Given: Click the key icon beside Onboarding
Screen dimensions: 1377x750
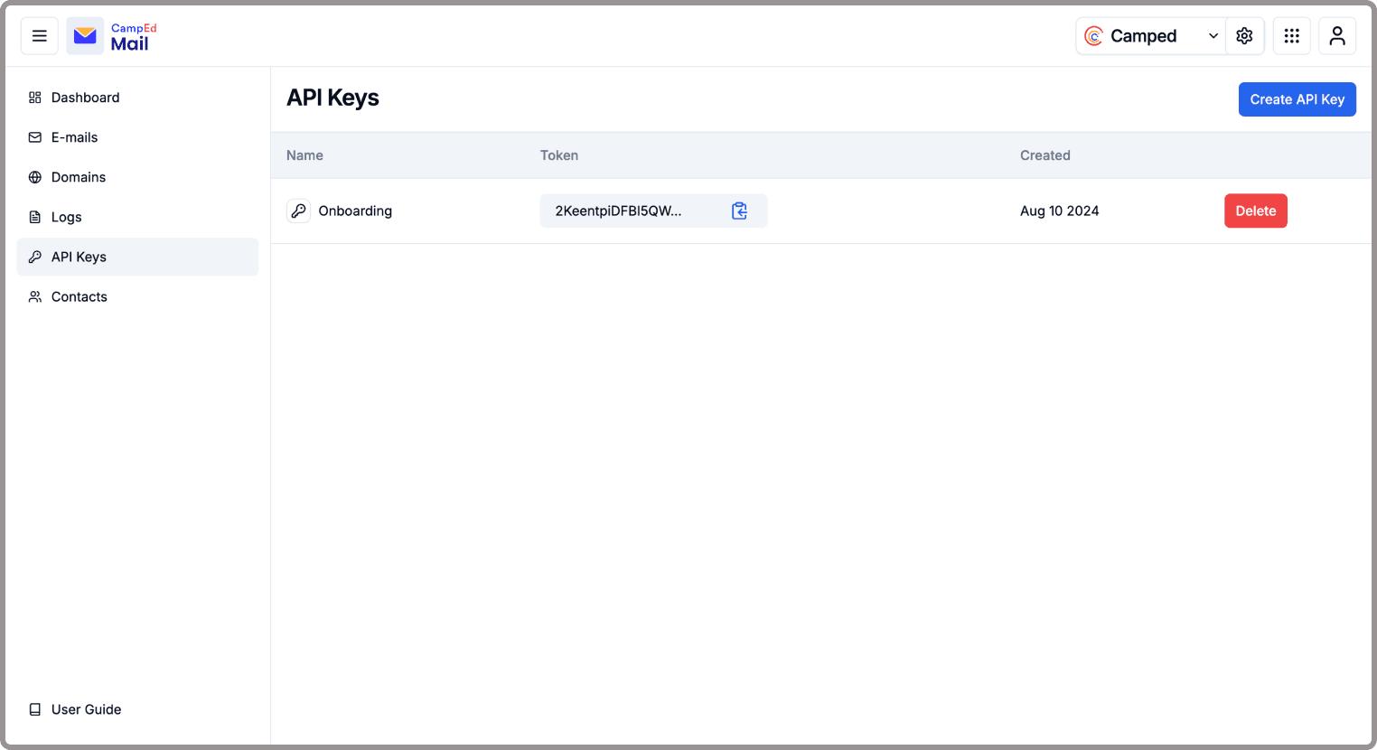Looking at the screenshot, I should [298, 211].
